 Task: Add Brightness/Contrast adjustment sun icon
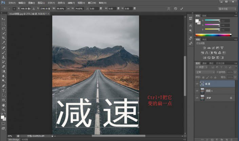click(204, 48)
